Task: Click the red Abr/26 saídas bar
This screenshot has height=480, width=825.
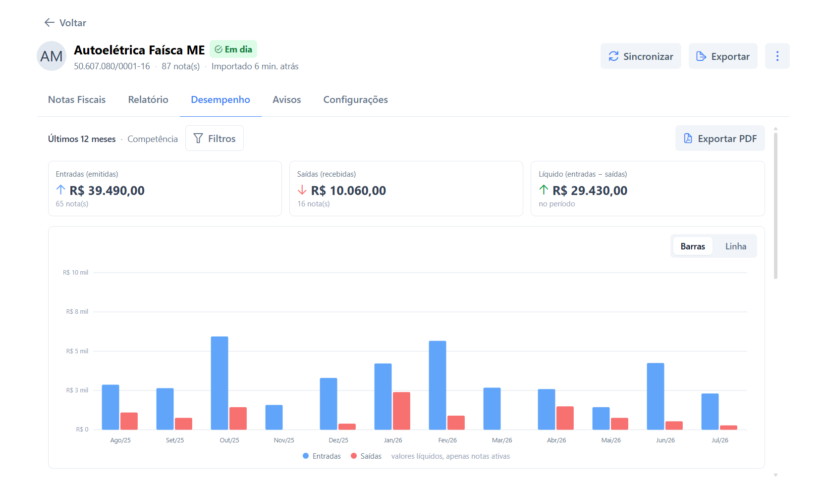Action: tap(565, 418)
